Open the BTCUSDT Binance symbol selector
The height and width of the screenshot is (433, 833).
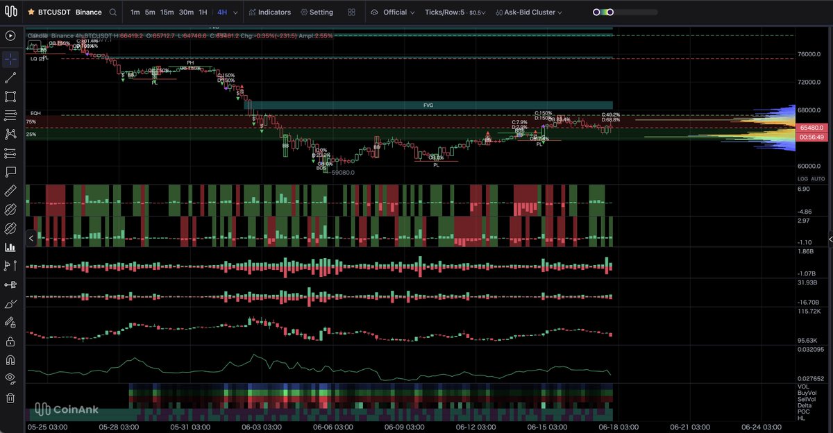[x=69, y=12]
